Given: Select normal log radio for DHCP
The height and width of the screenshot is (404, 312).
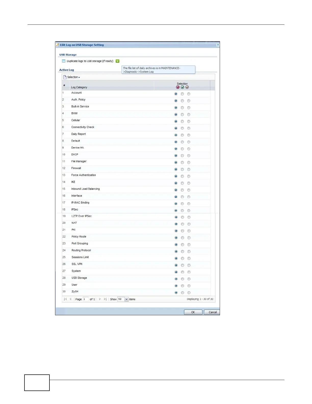Looking at the screenshot, I should coord(182,156).
